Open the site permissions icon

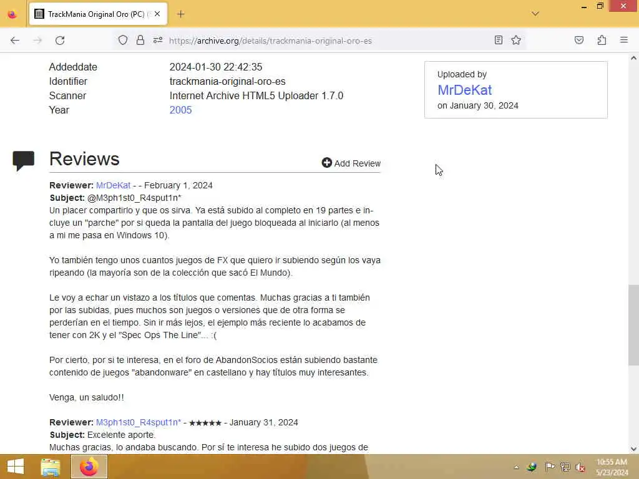point(158,40)
